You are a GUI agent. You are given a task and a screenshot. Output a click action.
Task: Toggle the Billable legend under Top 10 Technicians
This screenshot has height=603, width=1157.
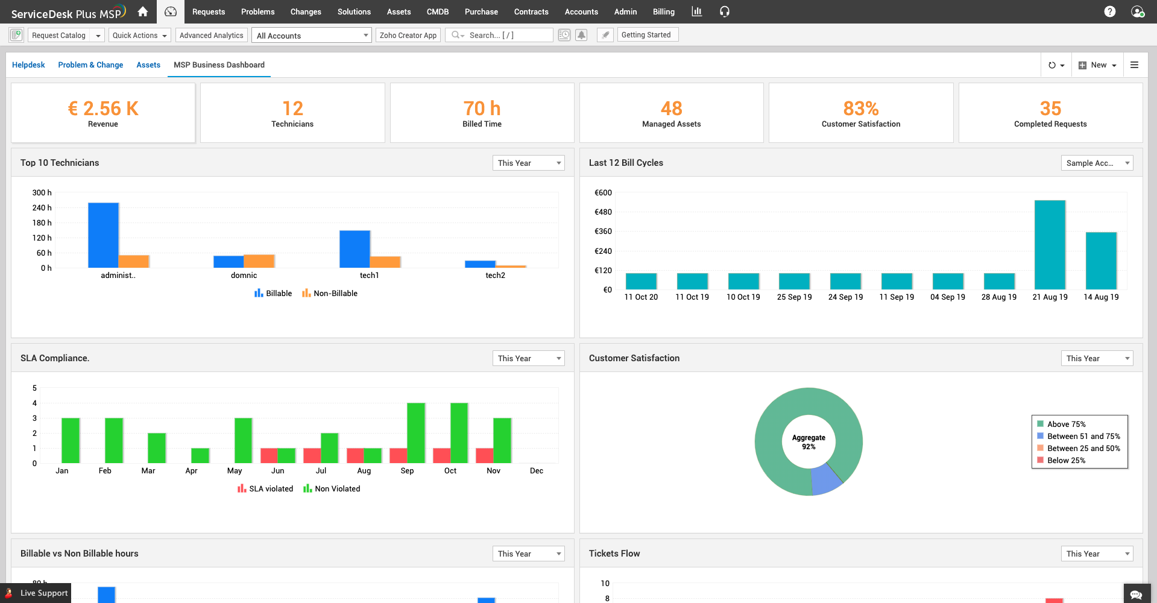[x=274, y=293]
